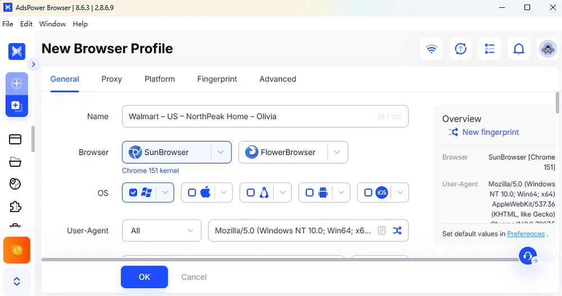Click the AdsPower title bar app icon
The height and width of the screenshot is (296, 562).
click(x=7, y=7)
